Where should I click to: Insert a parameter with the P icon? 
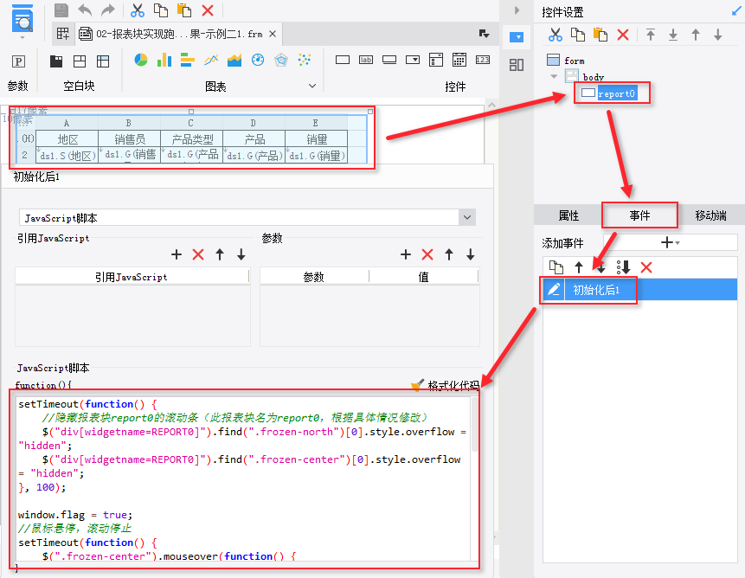tap(17, 61)
